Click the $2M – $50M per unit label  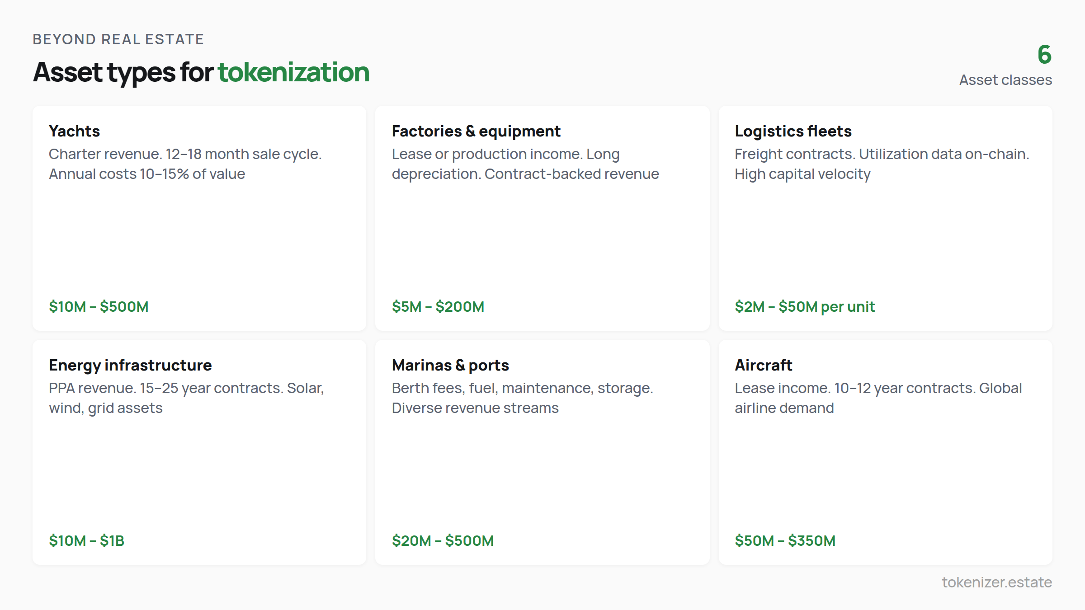[804, 306]
